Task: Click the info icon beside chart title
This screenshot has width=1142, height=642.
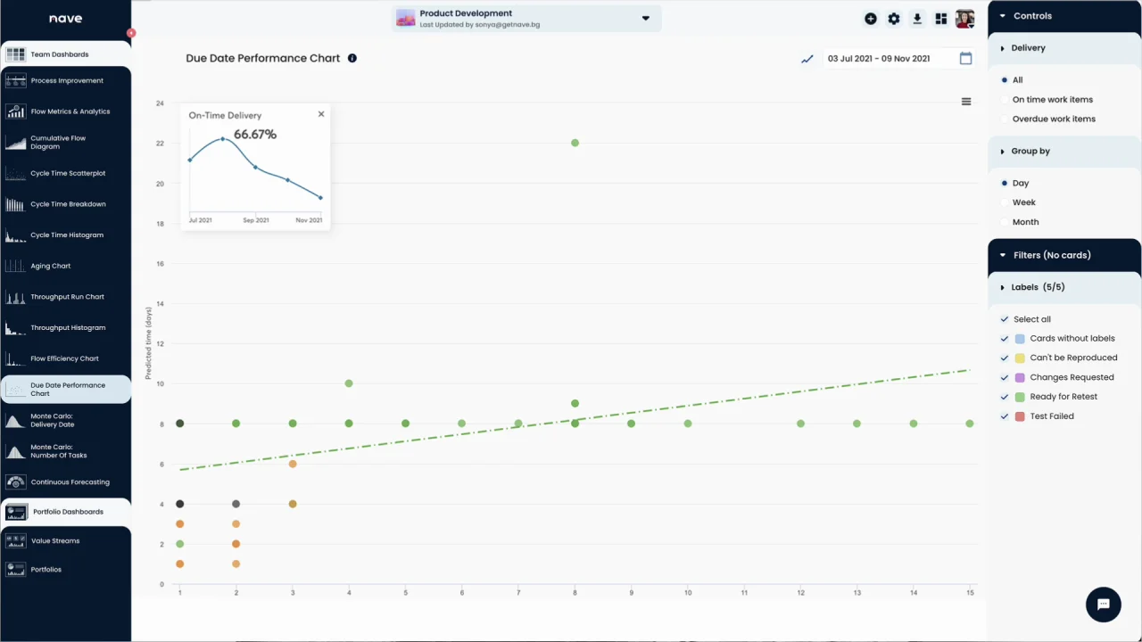Action: 352,59
